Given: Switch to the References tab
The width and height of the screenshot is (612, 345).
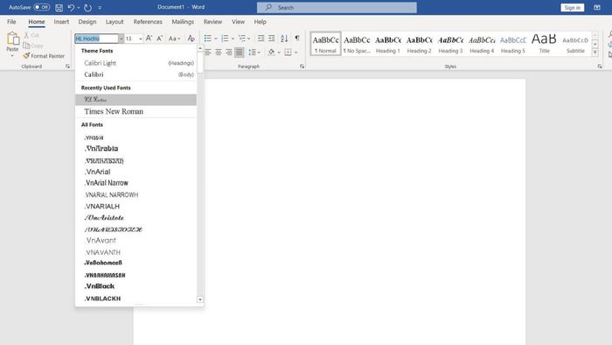Looking at the screenshot, I should coord(148,22).
